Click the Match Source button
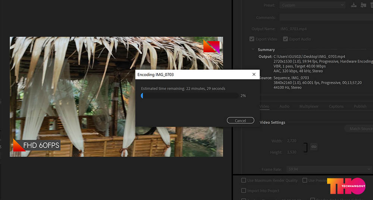The height and width of the screenshot is (200, 373). point(359,129)
